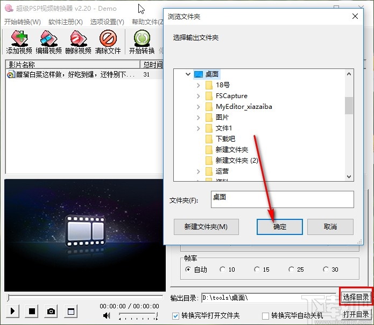Viewport: 374px width, 325px height.
Task: Open the 选项设置(Y) menu
Action: 107,22
